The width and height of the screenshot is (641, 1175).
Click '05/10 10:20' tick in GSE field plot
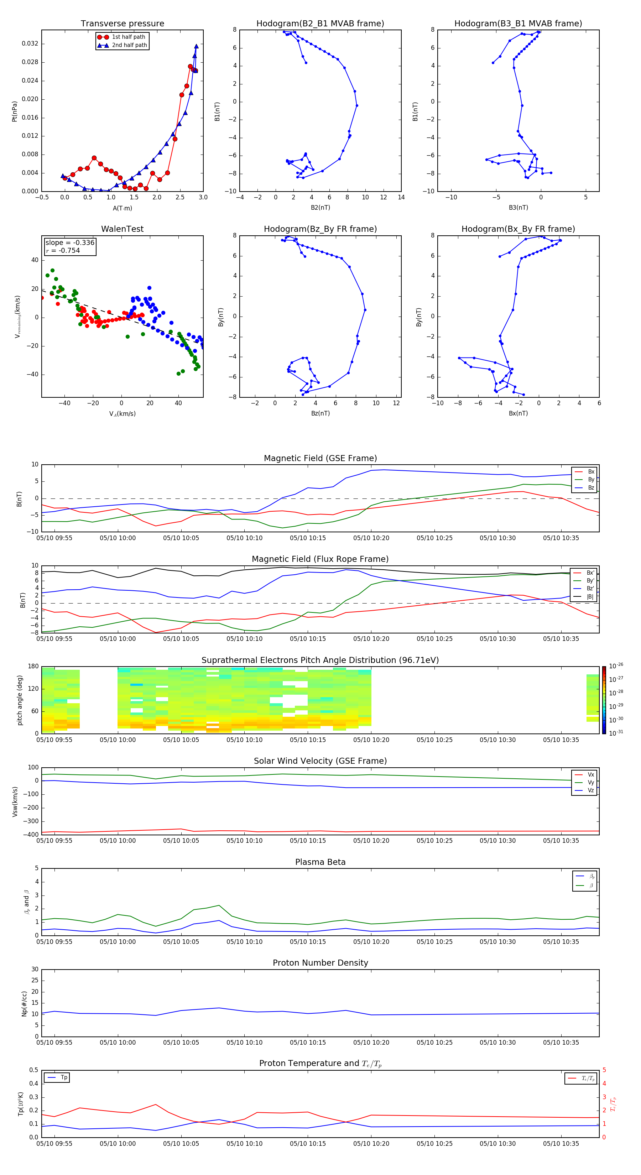click(371, 538)
